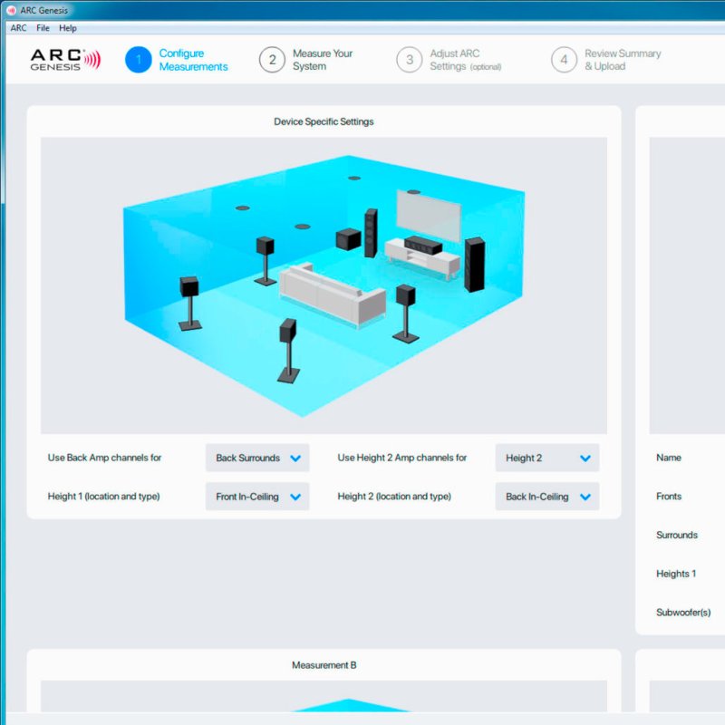Screen dimensions: 725x725
Task: Click the ARC Genesis title bar icon
Action: coord(11,10)
